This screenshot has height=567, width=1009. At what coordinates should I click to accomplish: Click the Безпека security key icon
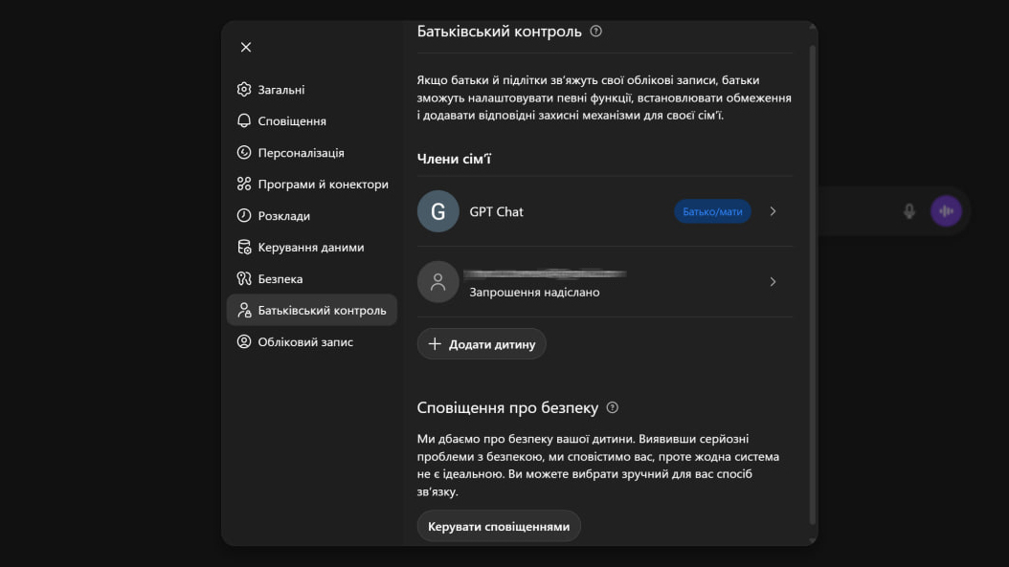(x=243, y=278)
